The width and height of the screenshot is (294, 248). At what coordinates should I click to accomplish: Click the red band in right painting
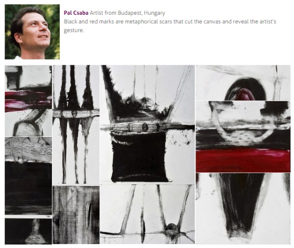coord(243,161)
